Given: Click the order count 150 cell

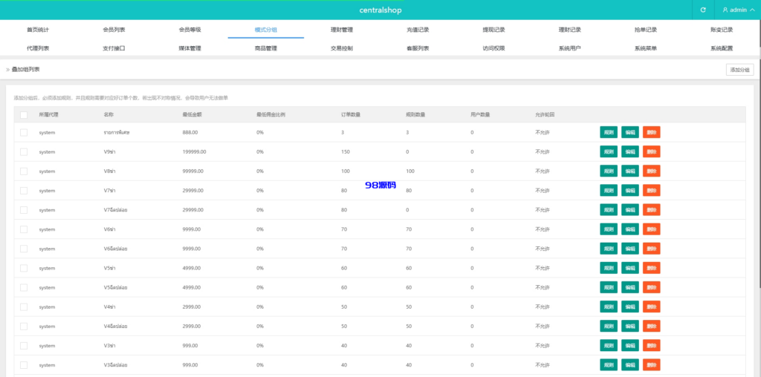Looking at the screenshot, I should click(346, 151).
